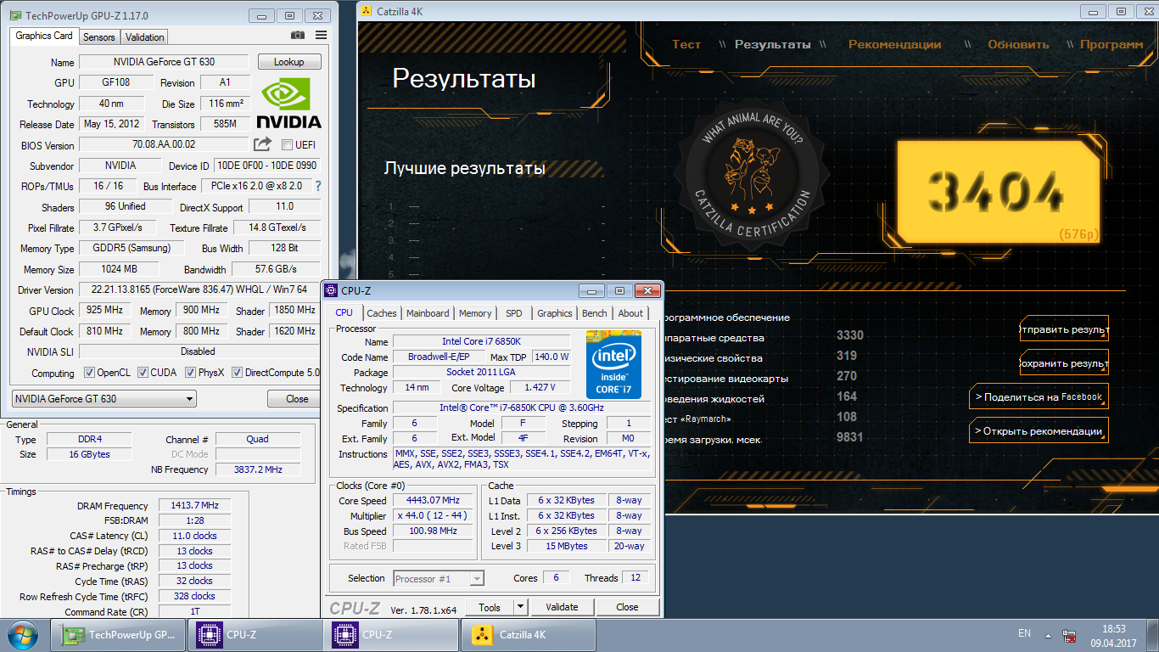Viewport: 1159px width, 652px height.
Task: Click the Отправить результат button
Action: (1064, 329)
